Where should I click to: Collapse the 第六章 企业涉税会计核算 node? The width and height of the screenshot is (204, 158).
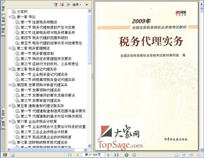pos(10,121)
